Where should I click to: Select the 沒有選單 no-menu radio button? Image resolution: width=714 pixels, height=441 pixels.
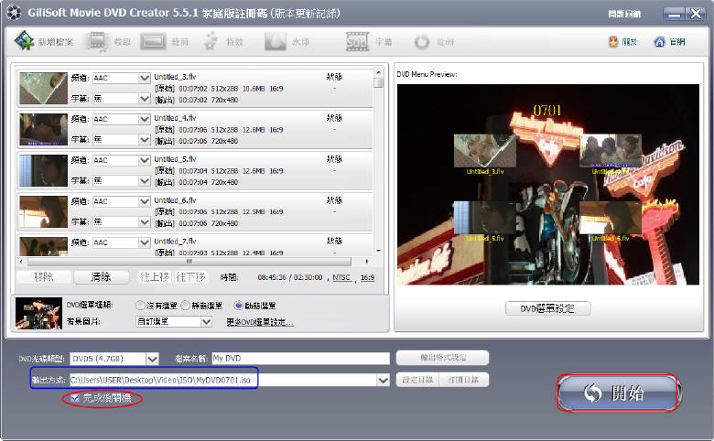click(140, 306)
